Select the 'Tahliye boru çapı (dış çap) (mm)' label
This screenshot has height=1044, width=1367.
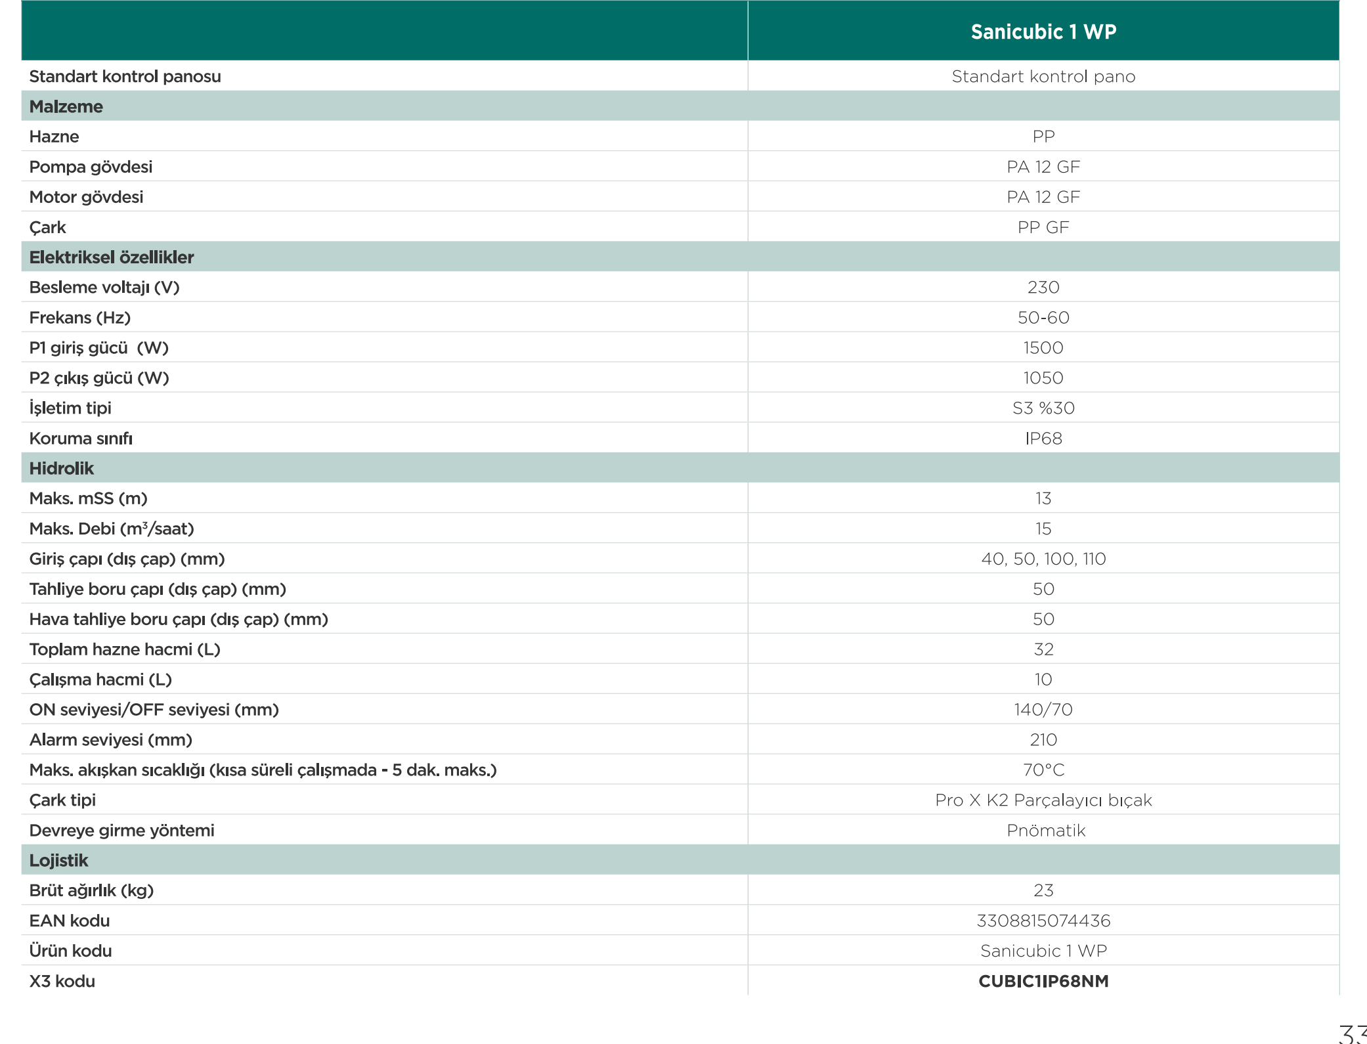point(158,589)
